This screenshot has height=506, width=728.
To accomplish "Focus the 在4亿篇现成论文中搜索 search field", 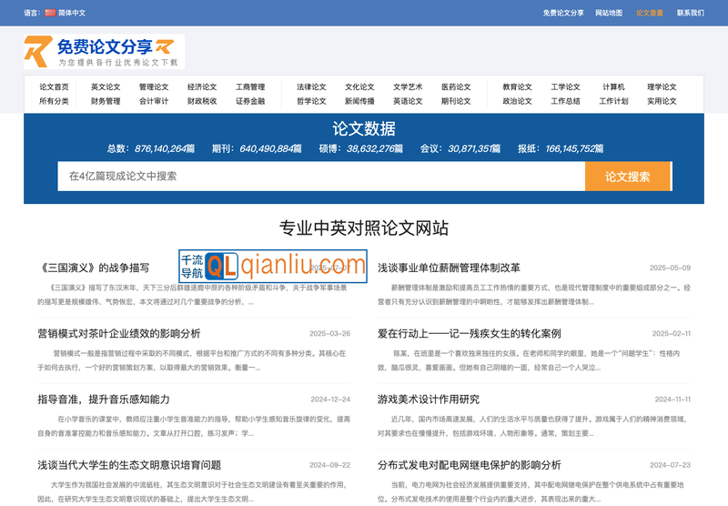I will tap(321, 176).
